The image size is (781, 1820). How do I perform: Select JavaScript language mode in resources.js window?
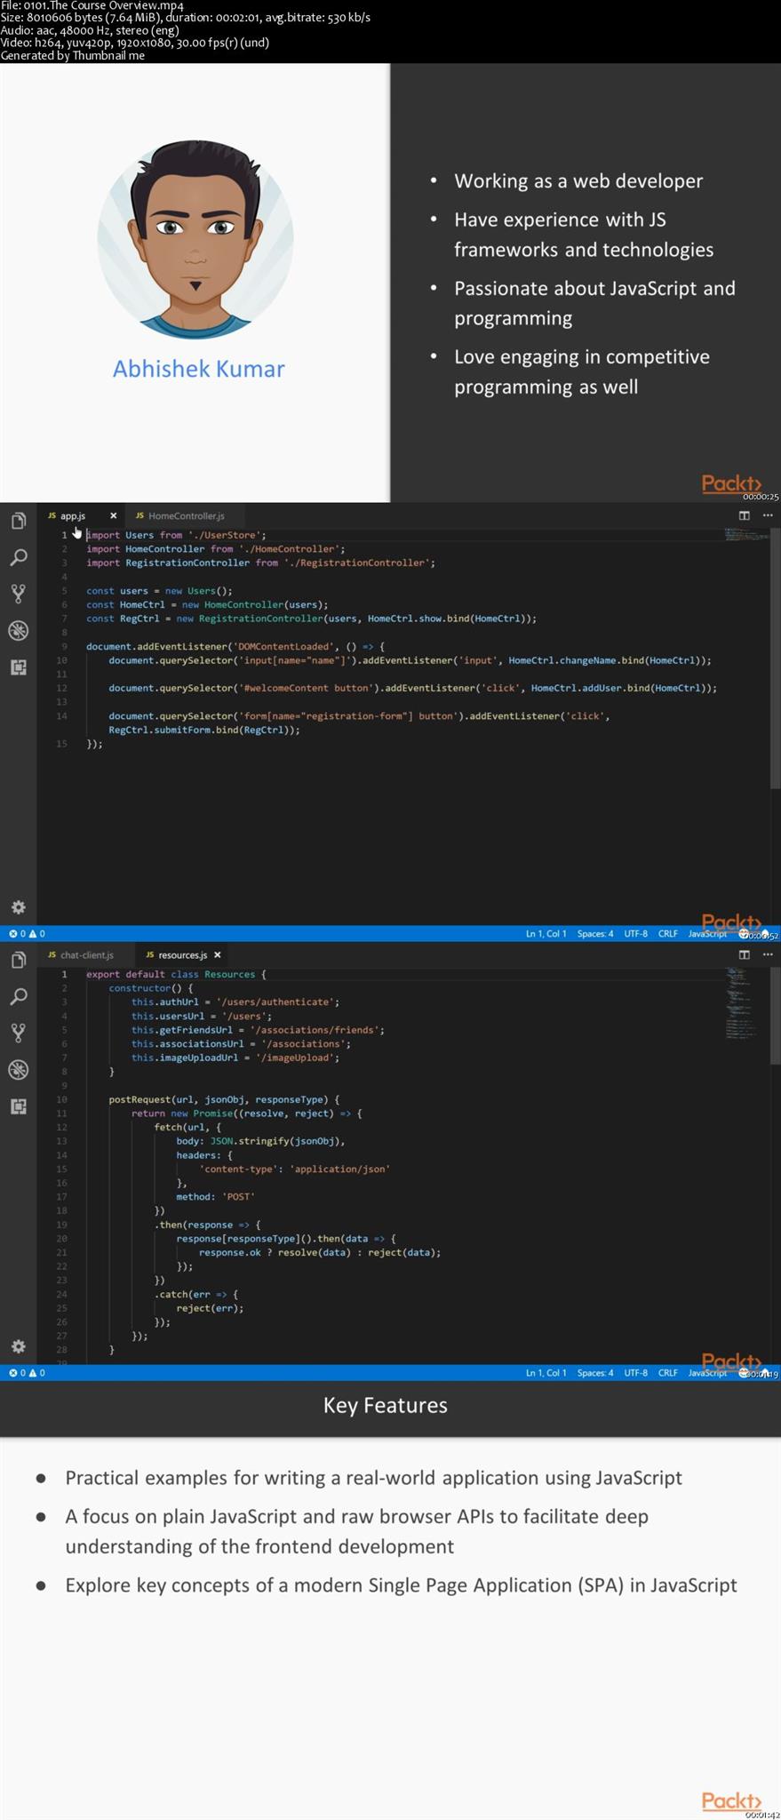point(707,1373)
